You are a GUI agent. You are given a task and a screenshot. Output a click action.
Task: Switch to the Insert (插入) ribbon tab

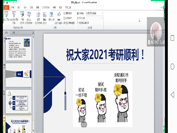click(19, 7)
